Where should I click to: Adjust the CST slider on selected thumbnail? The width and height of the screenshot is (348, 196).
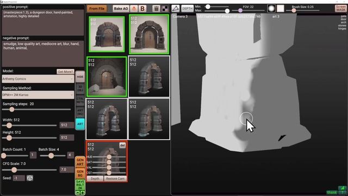coord(109,173)
